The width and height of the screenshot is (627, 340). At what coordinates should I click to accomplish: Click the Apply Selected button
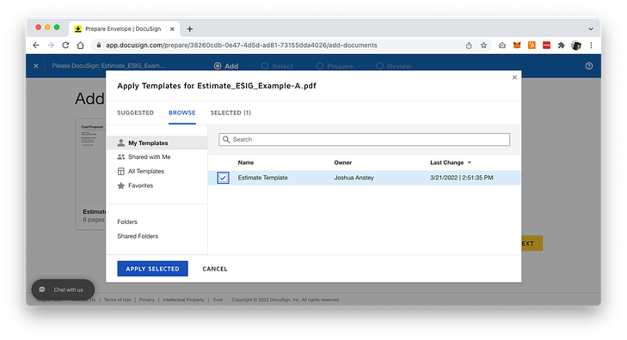(x=152, y=269)
